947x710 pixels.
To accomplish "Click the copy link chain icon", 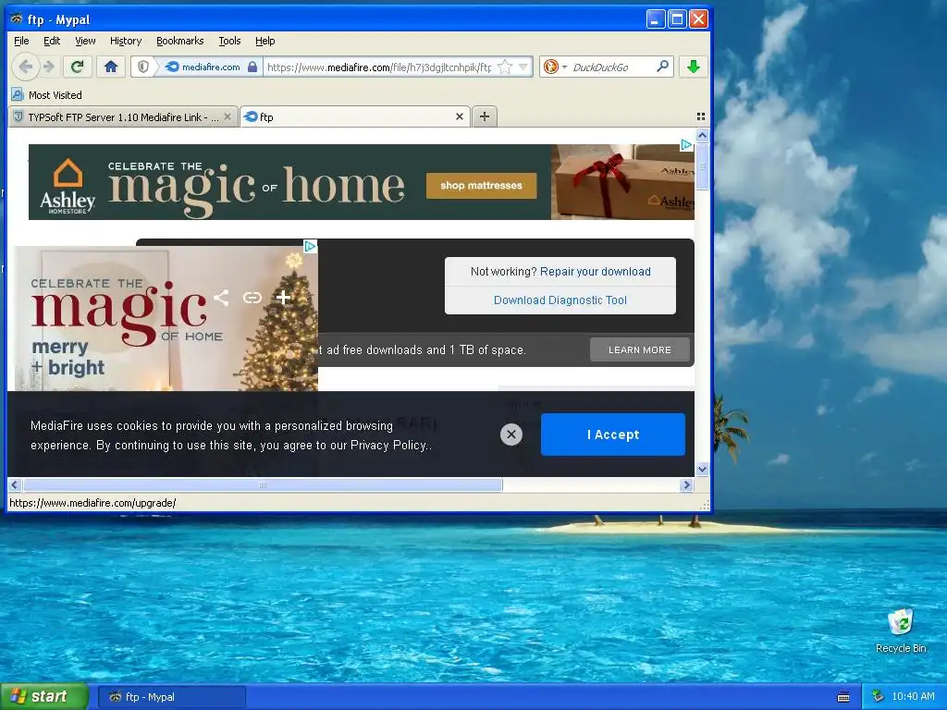I will pos(252,297).
